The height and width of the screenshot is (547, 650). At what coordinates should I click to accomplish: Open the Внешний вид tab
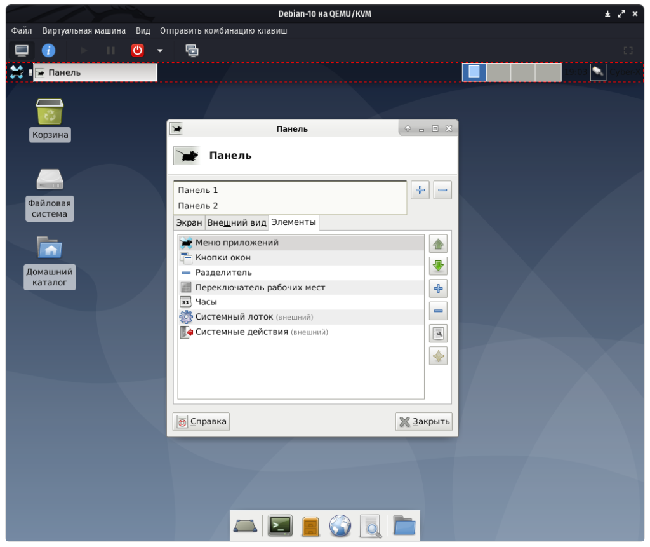(236, 222)
